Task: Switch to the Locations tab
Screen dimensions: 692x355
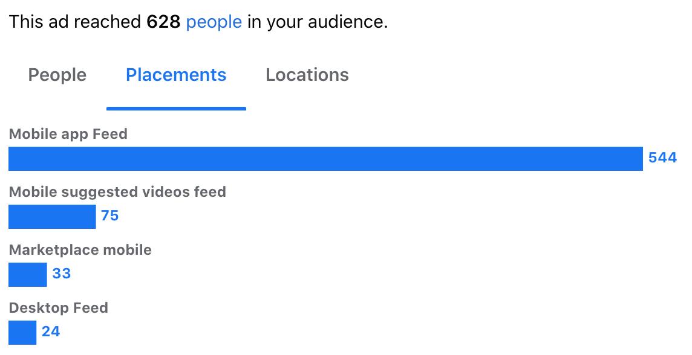Action: pos(307,75)
